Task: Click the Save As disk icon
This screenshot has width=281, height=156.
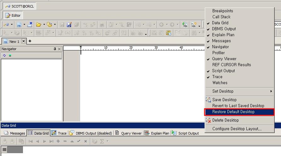Action: click(69, 25)
